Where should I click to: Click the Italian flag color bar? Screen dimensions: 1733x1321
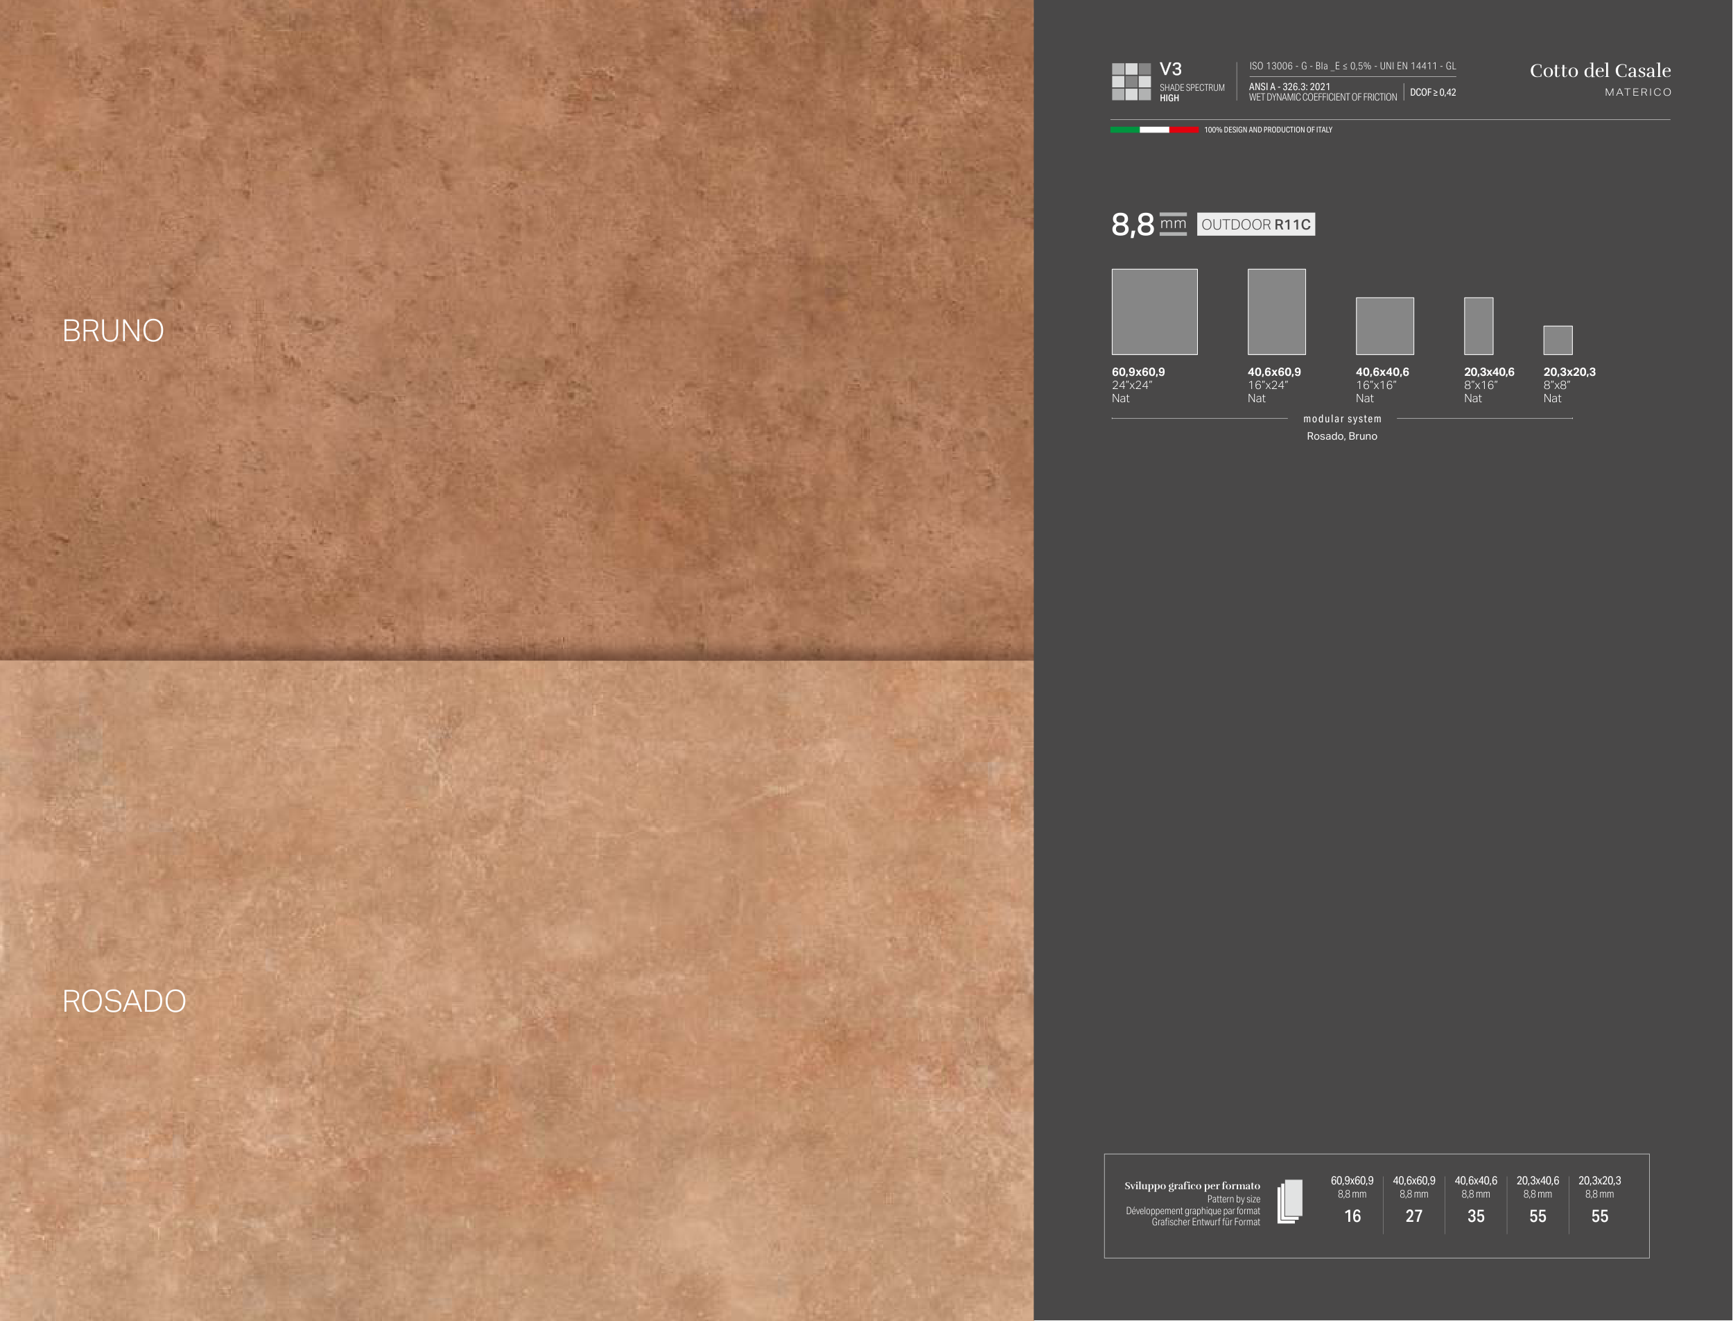click(x=1153, y=130)
